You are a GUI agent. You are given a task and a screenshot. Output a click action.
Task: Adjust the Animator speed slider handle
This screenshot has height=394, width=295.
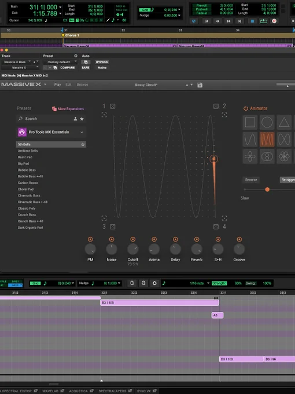[267, 189]
